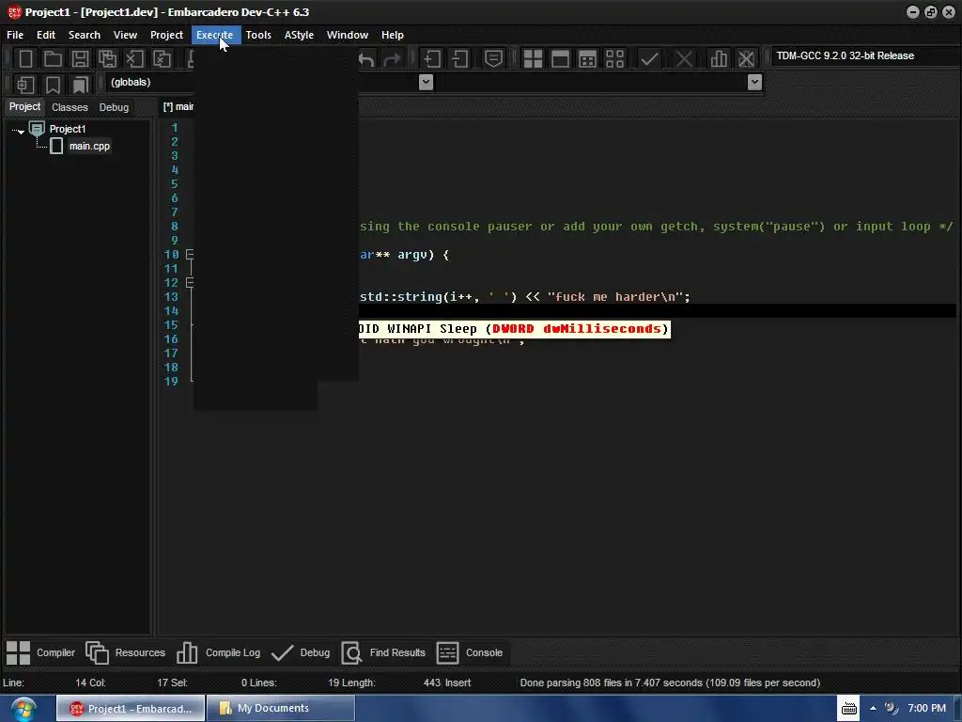Click the Save All toolbar icon

107,59
